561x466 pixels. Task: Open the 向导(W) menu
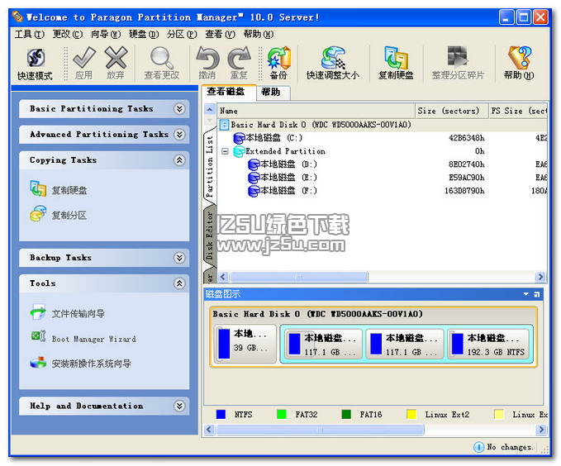tap(106, 35)
